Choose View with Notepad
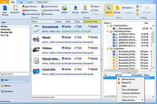157x104 pixels. pyautogui.click(x=131, y=90)
